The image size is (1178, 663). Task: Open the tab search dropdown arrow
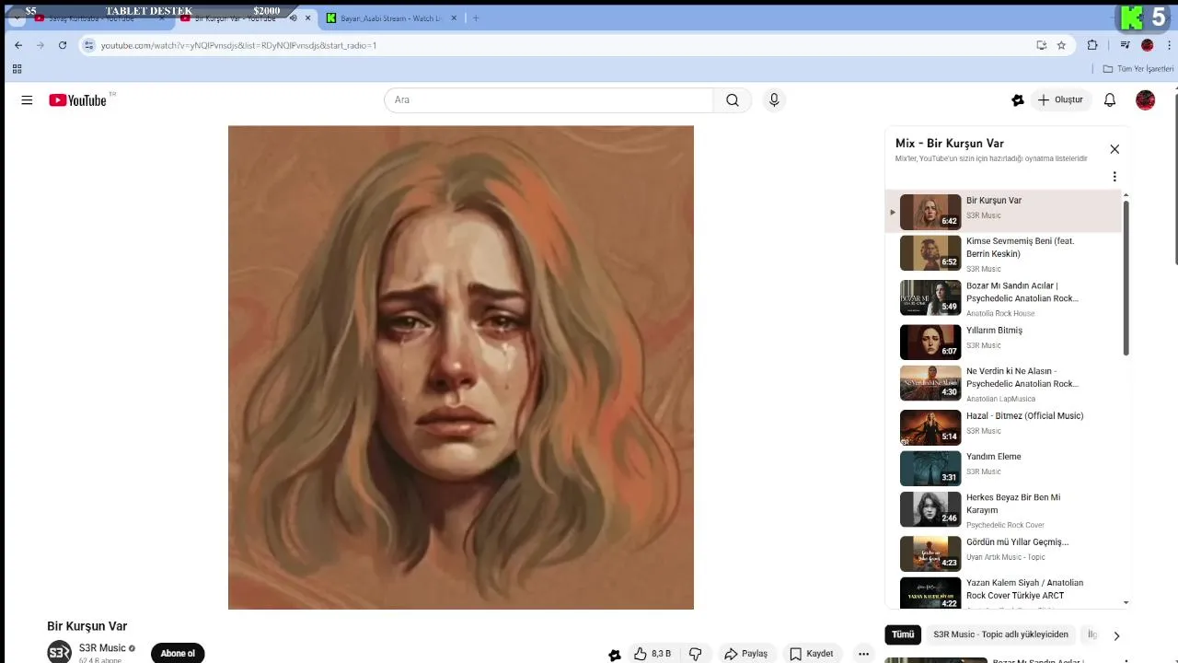(x=17, y=18)
